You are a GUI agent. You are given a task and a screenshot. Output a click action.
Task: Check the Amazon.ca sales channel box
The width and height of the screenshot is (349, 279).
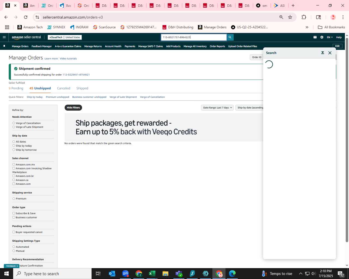click(x=14, y=180)
